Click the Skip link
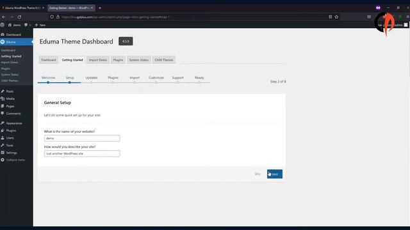Image resolution: width=410 pixels, height=230 pixels. click(258, 174)
